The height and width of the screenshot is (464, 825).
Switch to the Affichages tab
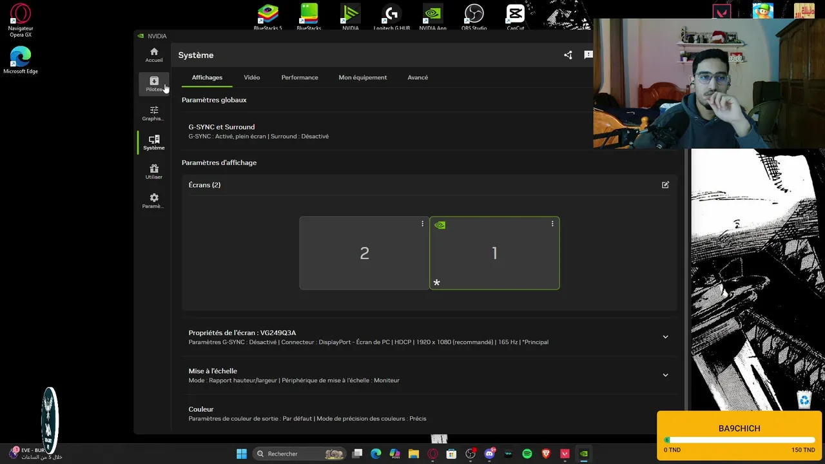207,77
